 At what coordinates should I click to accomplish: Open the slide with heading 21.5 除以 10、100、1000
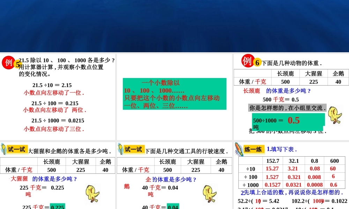pyautogui.click(x=58, y=97)
